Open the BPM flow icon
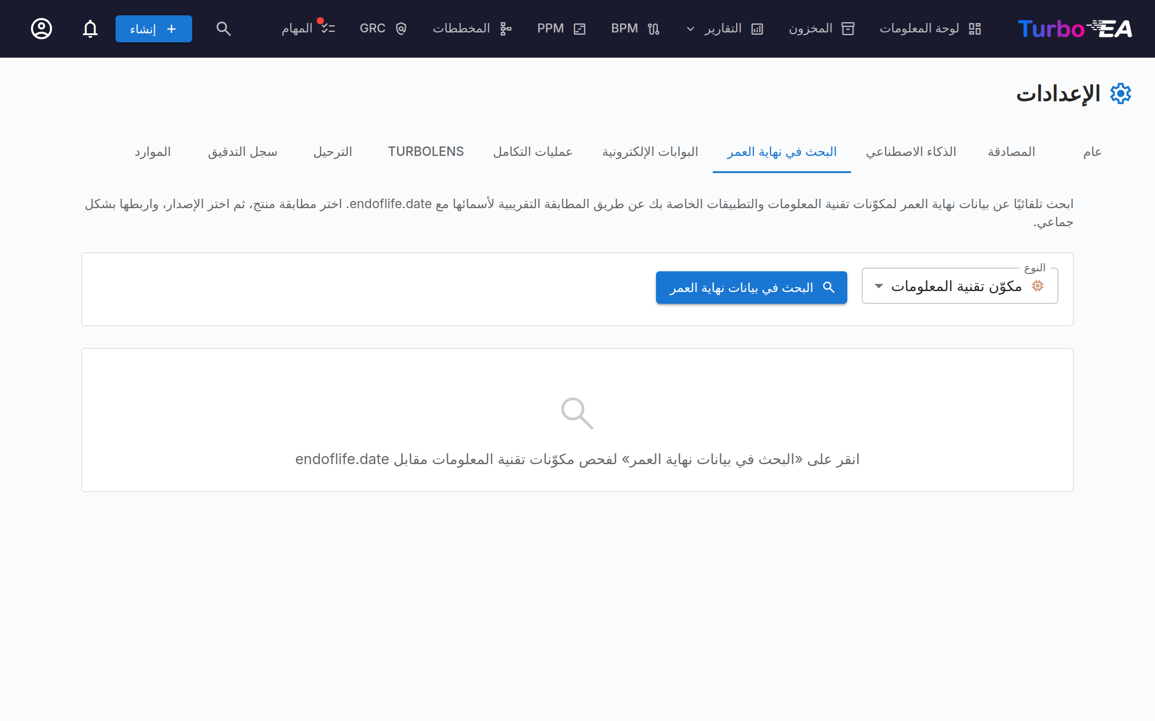The height and width of the screenshot is (721, 1155). 654,28
